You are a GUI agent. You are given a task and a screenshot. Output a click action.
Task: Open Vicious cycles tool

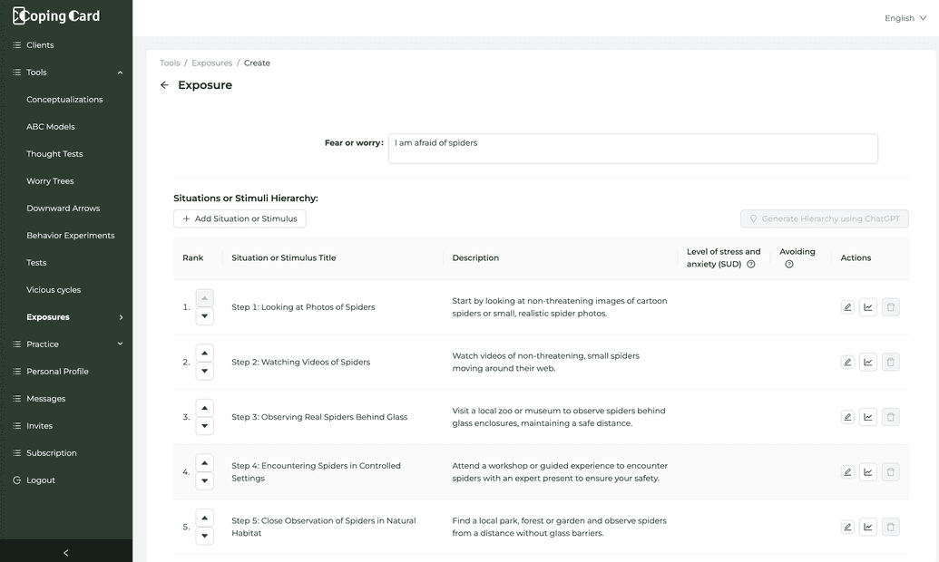point(54,290)
